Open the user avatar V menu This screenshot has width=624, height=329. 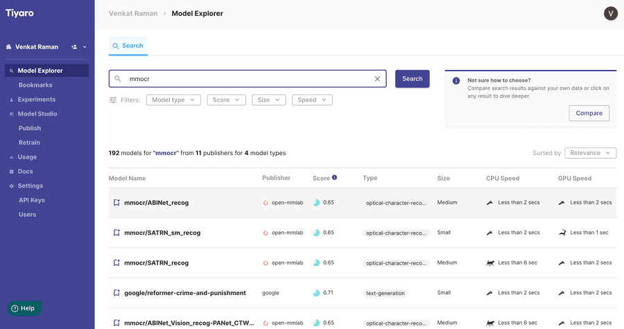[x=610, y=14]
